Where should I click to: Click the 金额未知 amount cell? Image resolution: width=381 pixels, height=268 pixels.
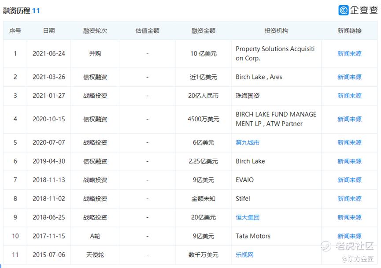203,199
